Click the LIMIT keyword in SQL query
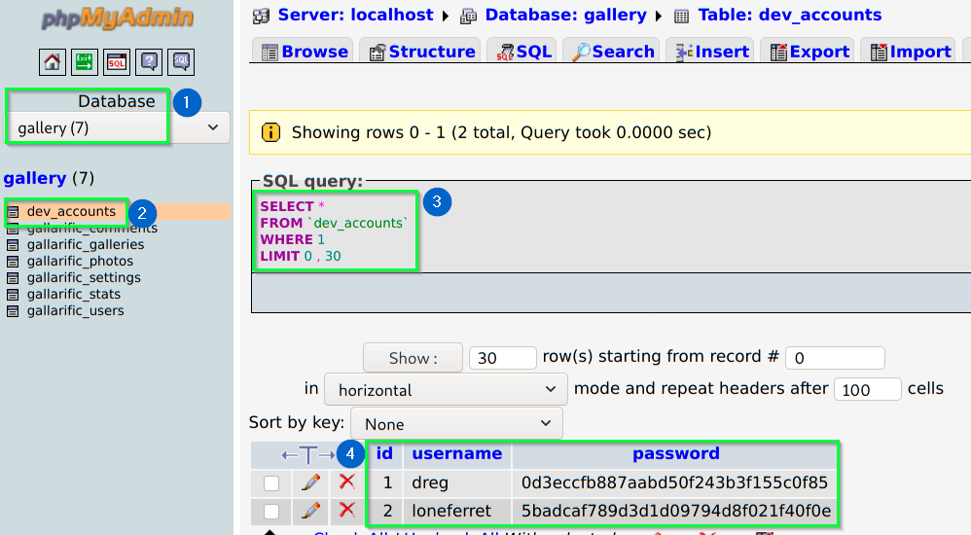The image size is (971, 535). [x=280, y=257]
